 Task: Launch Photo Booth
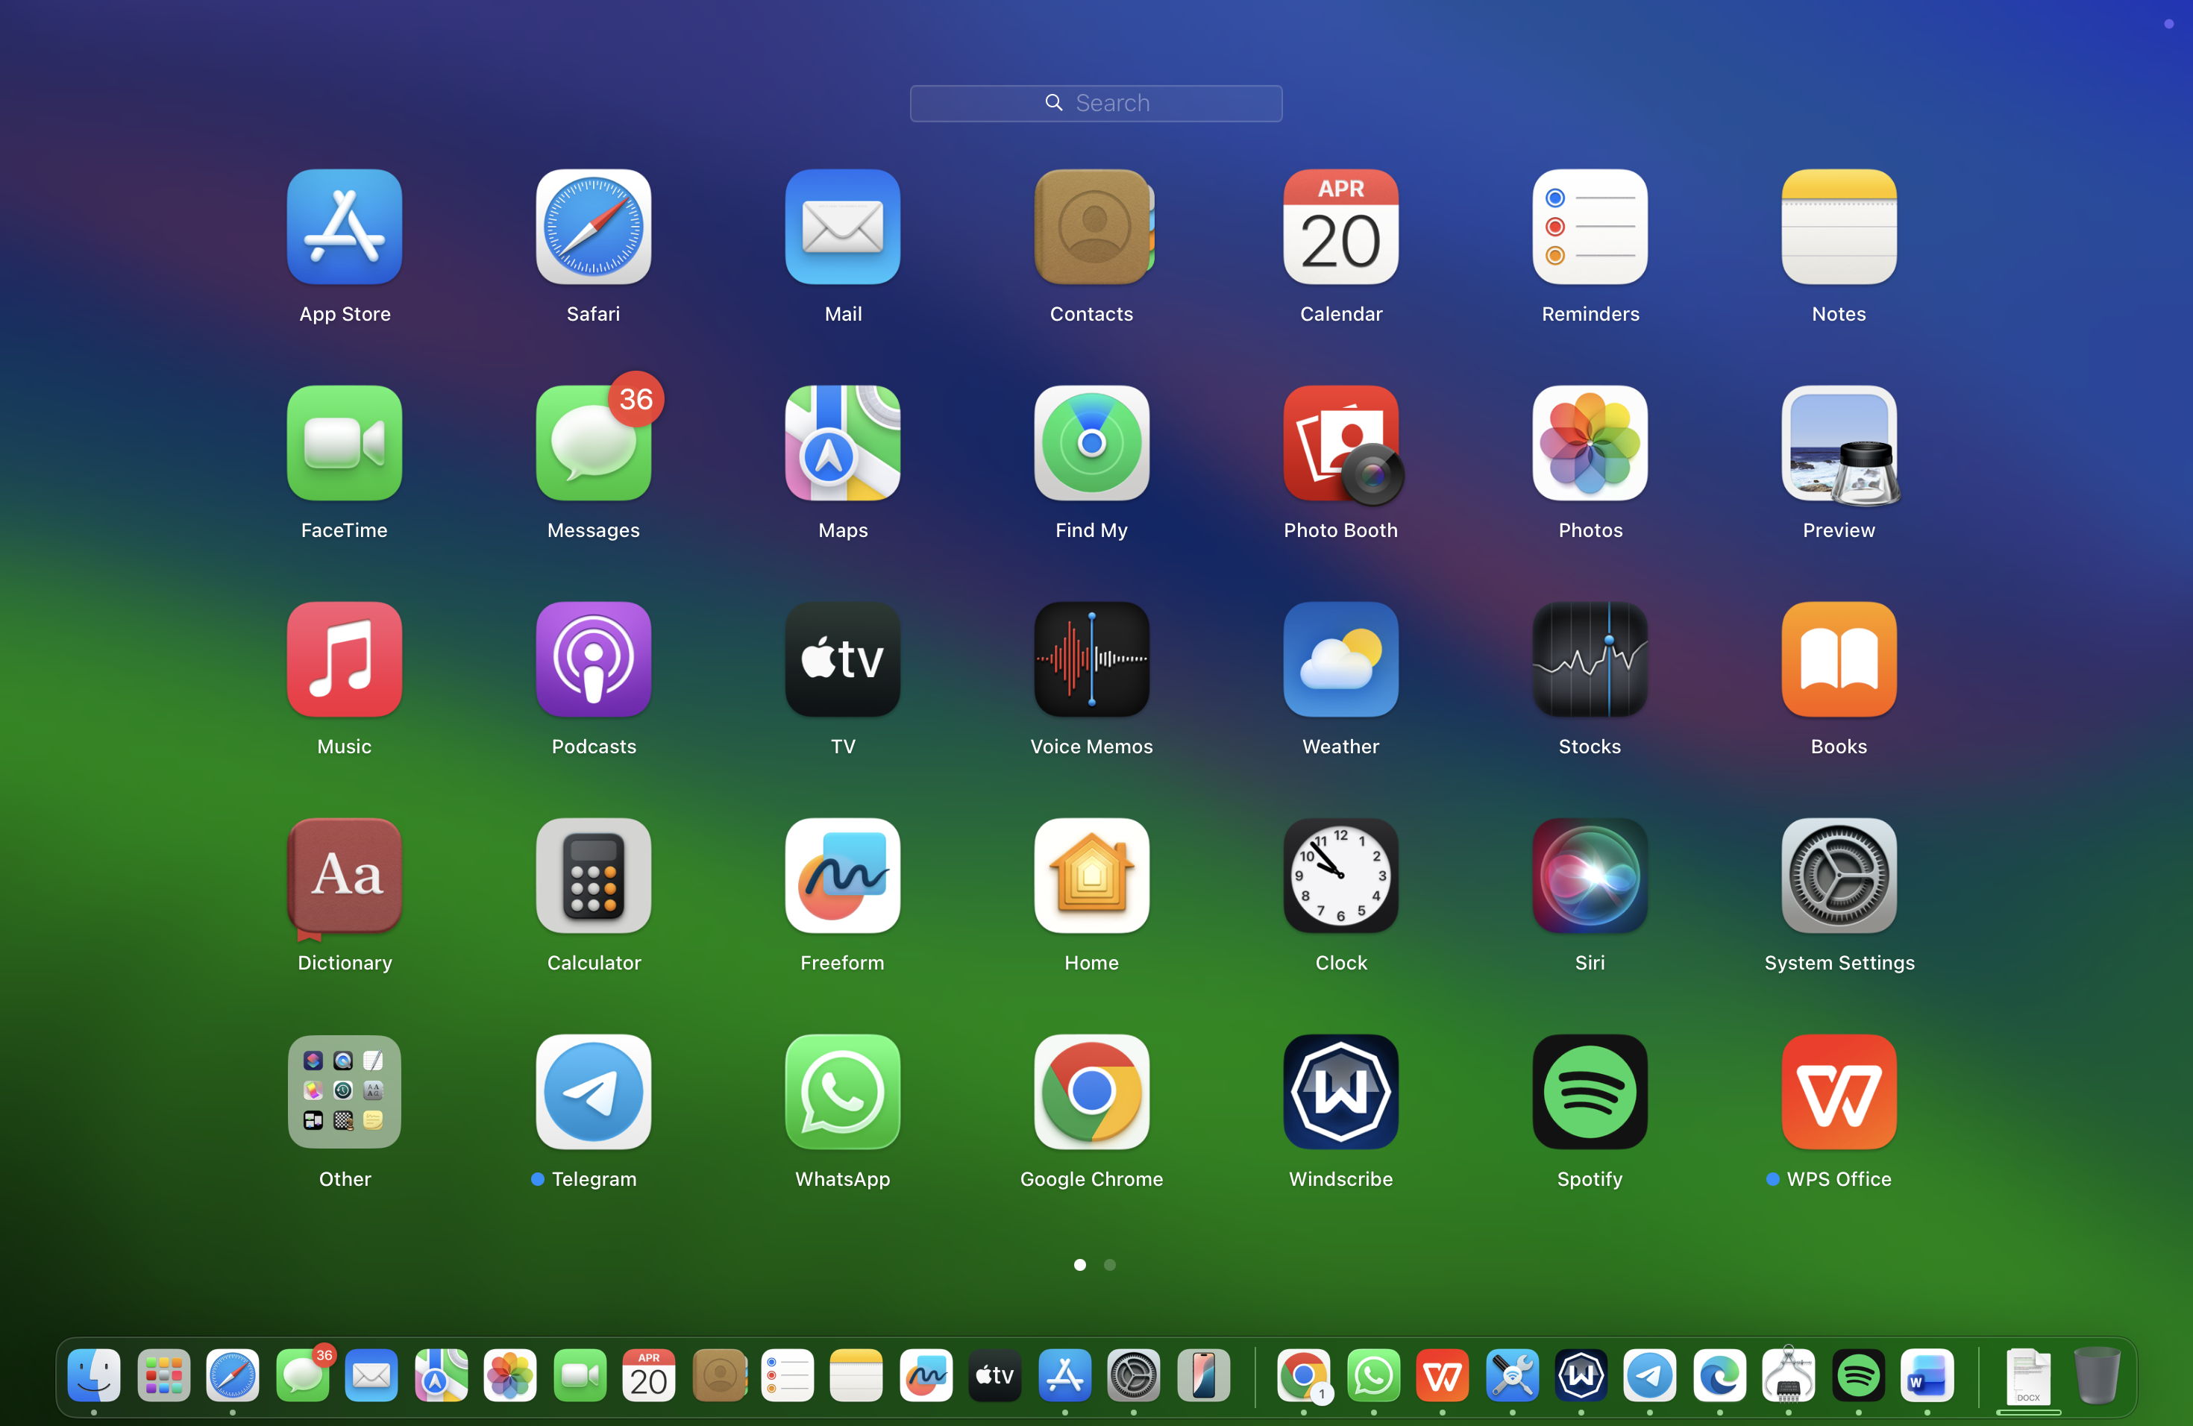pos(1343,445)
